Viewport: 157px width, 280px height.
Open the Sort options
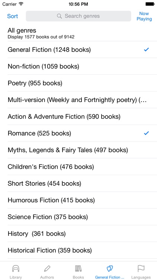pos(12,16)
